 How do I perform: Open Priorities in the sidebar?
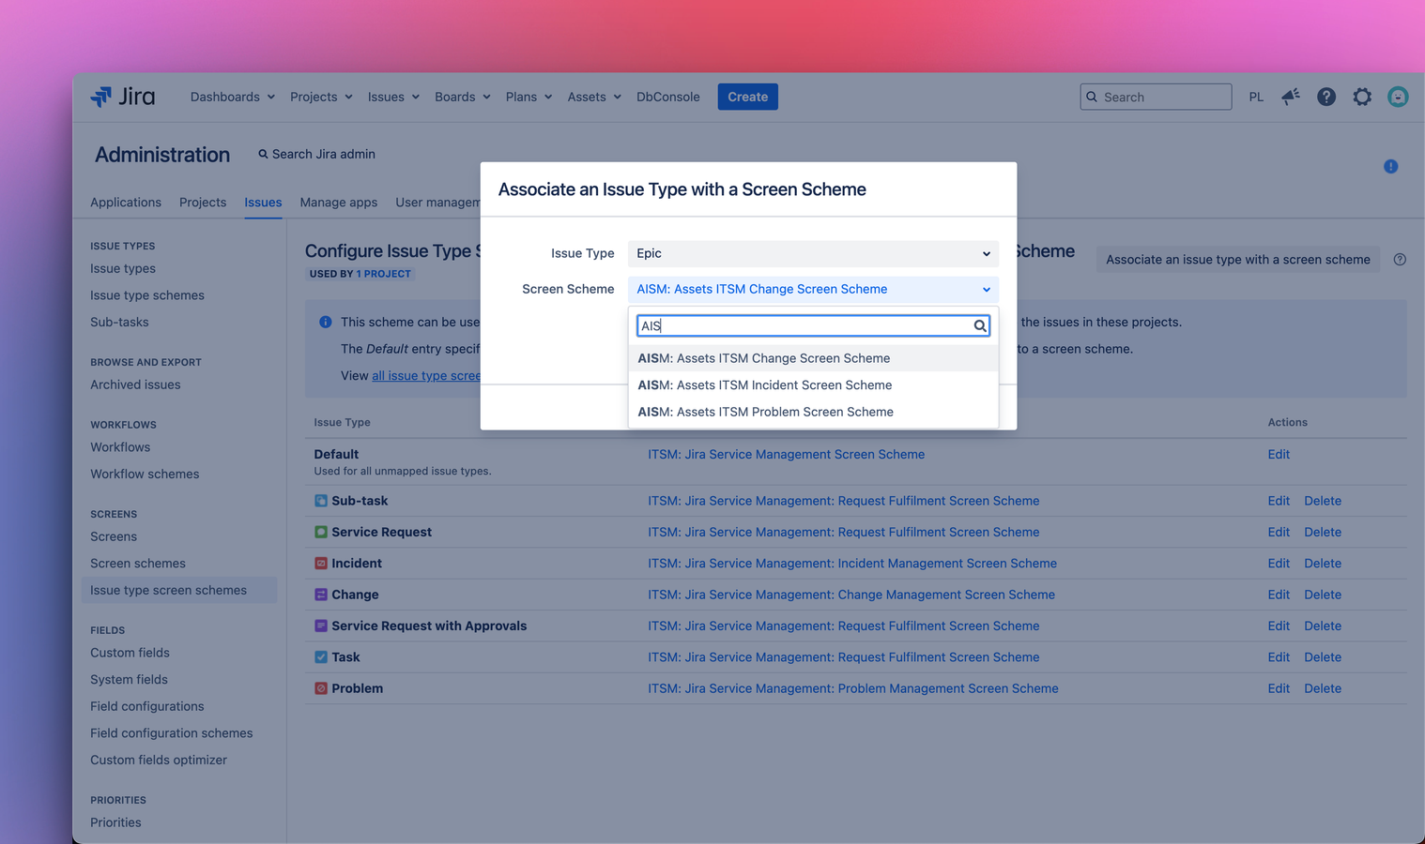pos(115,822)
